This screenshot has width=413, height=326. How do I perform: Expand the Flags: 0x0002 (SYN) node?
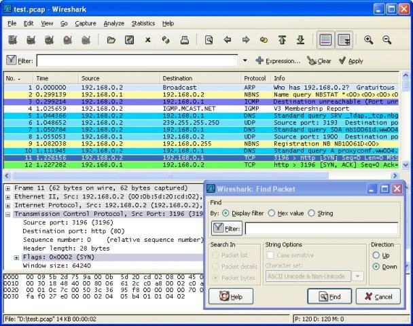(x=16, y=257)
